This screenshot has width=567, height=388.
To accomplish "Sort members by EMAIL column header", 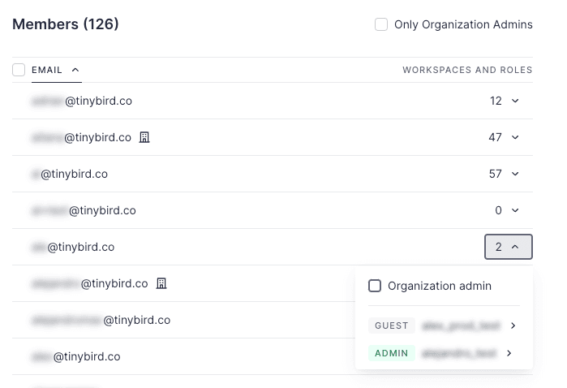I will [x=47, y=70].
